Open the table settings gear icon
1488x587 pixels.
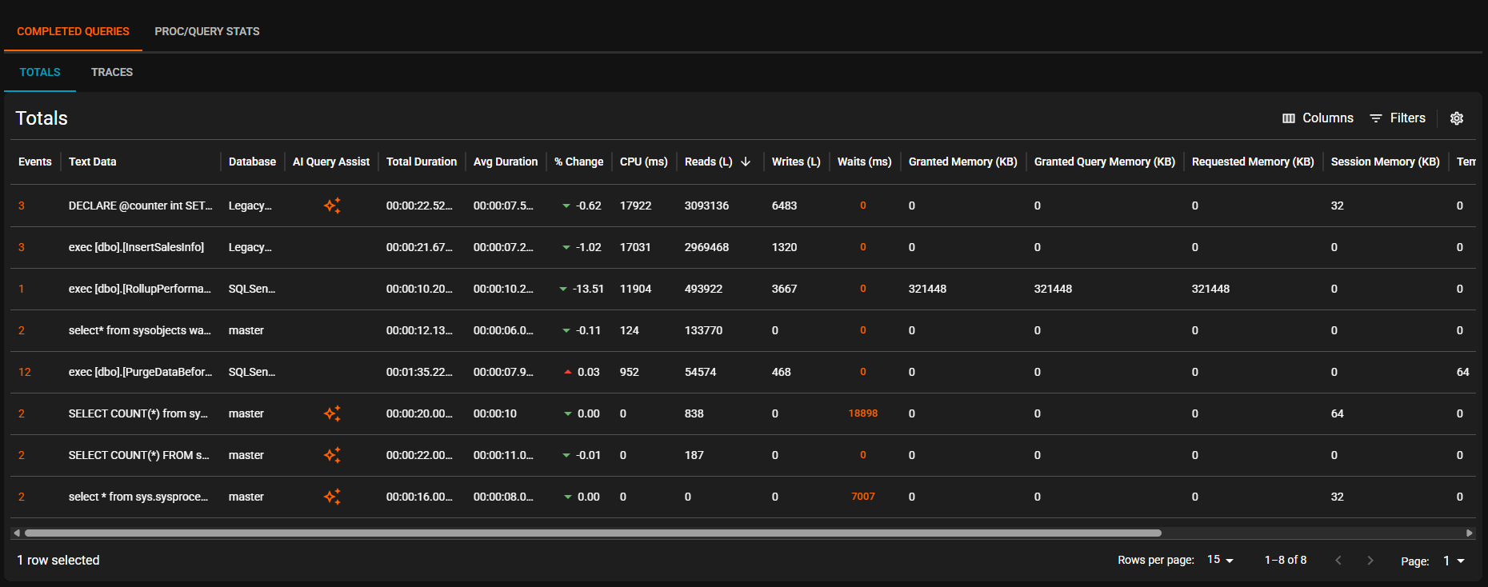[x=1457, y=118]
